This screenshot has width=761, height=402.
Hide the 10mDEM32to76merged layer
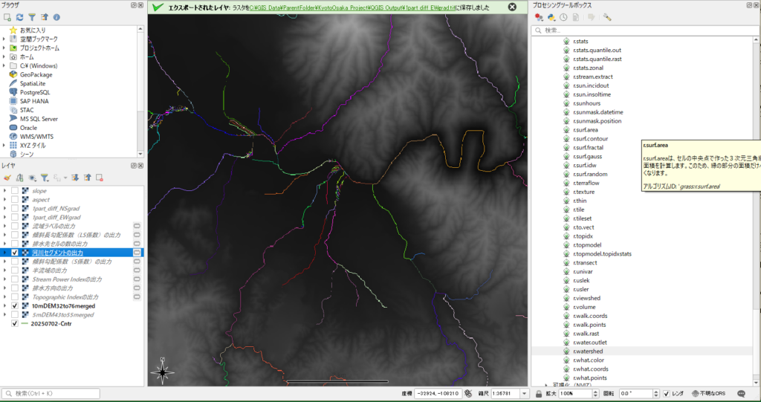coord(15,305)
